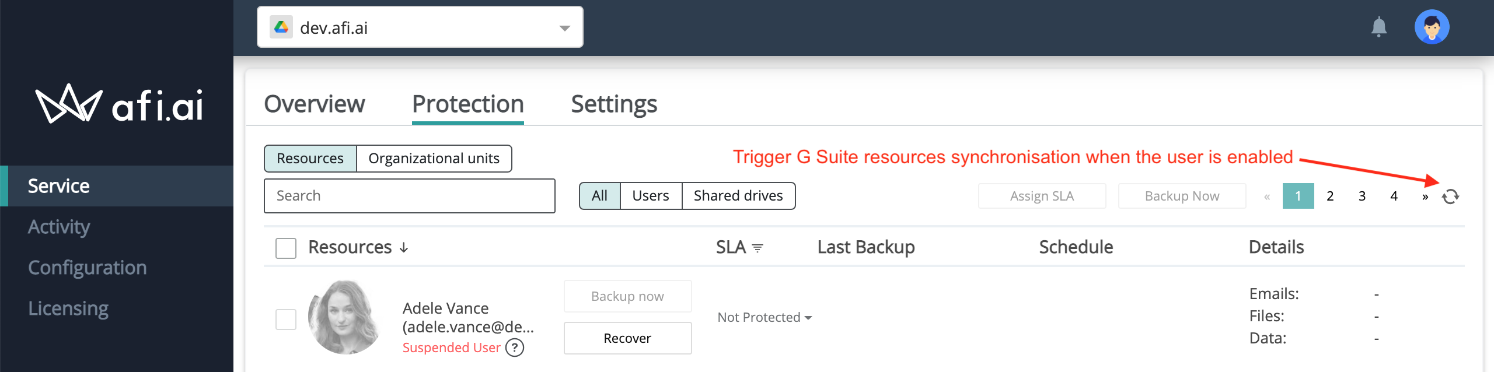Open the notifications bell
Screen dimensions: 1494x372
point(1379,27)
